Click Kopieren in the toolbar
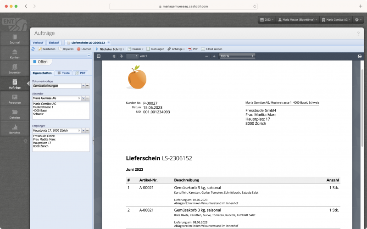367x229 pixels. tap(66, 49)
